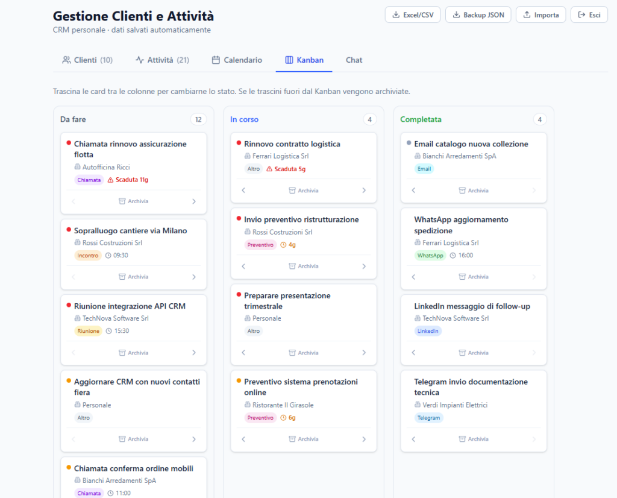Move Preventivo sistema prenotazioni online left
Image resolution: width=617 pixels, height=498 pixels.
[x=243, y=439]
